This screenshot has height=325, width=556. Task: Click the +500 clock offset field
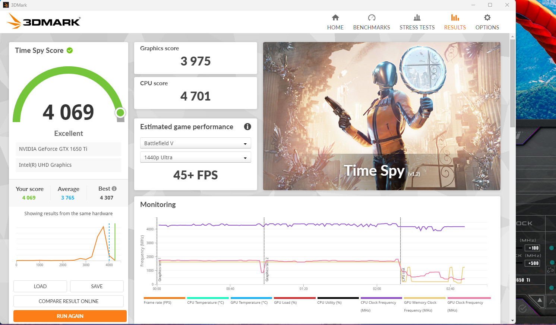(532, 263)
